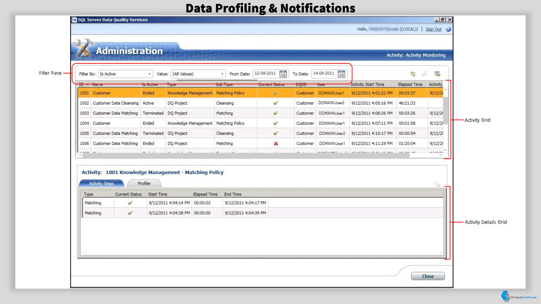This screenshot has height=304, width=541.
Task: Click the greyed-out Terminate activity icon
Action: tap(425, 74)
